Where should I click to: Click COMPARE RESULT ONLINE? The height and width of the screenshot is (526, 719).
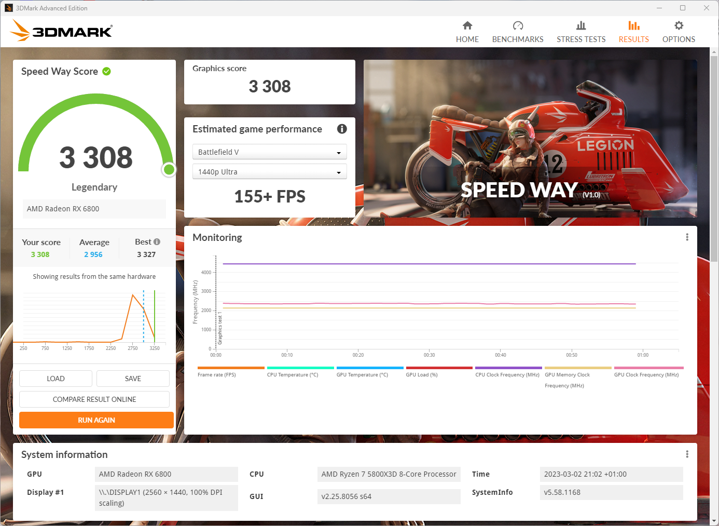pos(94,399)
